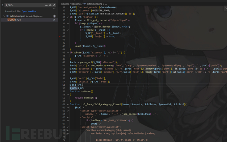Fold the $html assignment at line 62
Image resolution: width=227 pixels, height=142 pixels.
68,108
